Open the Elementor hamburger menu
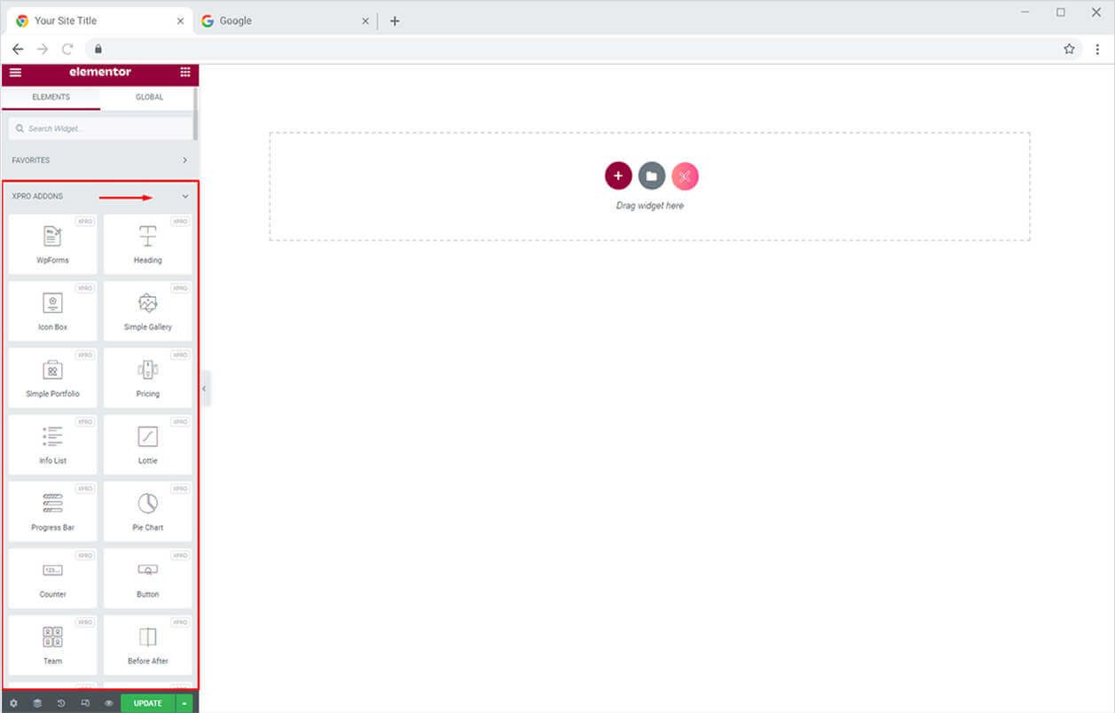This screenshot has height=713, width=1115. point(15,72)
